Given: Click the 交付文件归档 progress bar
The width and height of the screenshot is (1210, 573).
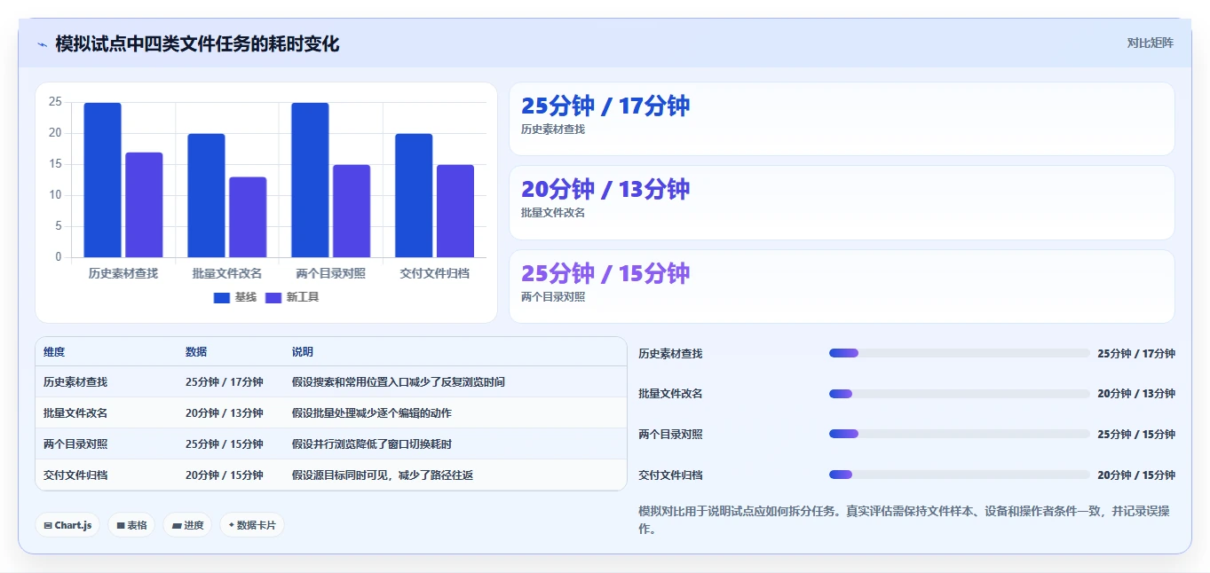Looking at the screenshot, I should tap(959, 475).
